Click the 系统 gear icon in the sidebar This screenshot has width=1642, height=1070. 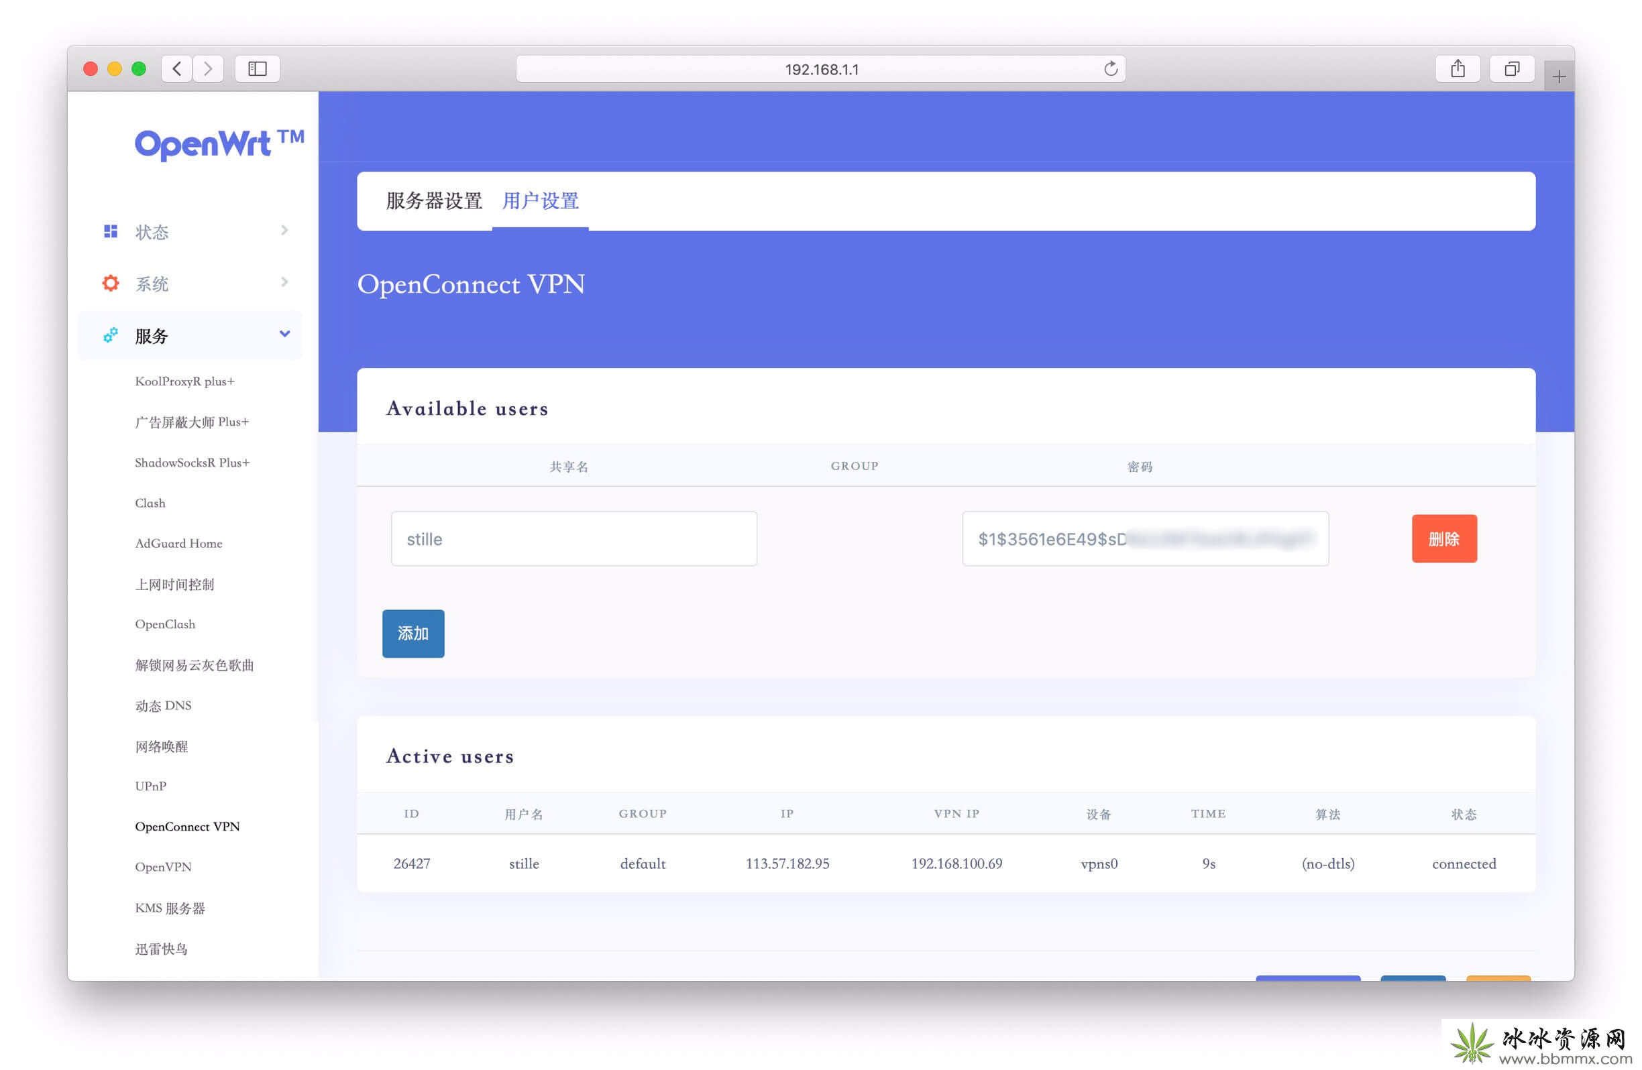(x=111, y=283)
